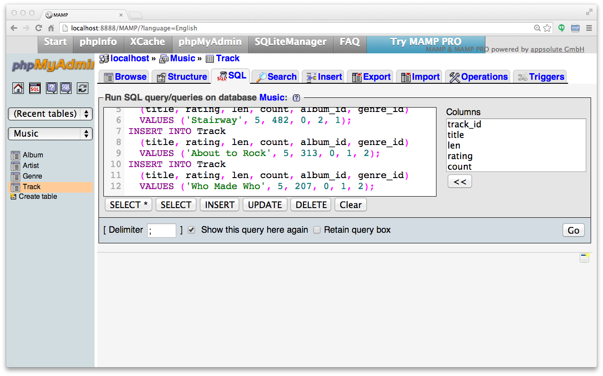This screenshot has width=603, height=376.
Task: Open the phpMyAdmin documentation icon
Action: tap(52, 88)
